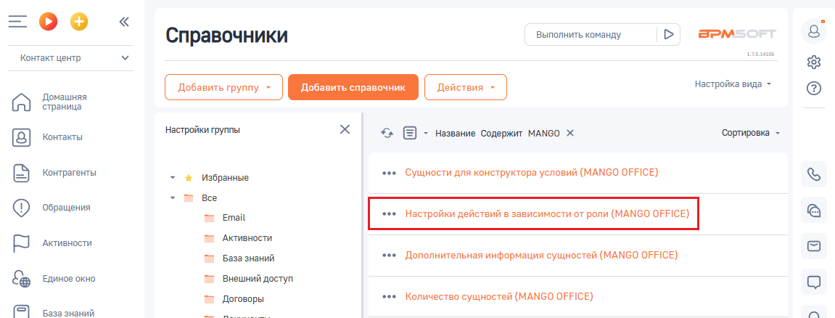Viewport: 835px width, 318px height.
Task: Open system settings gear icon
Action: point(814,62)
